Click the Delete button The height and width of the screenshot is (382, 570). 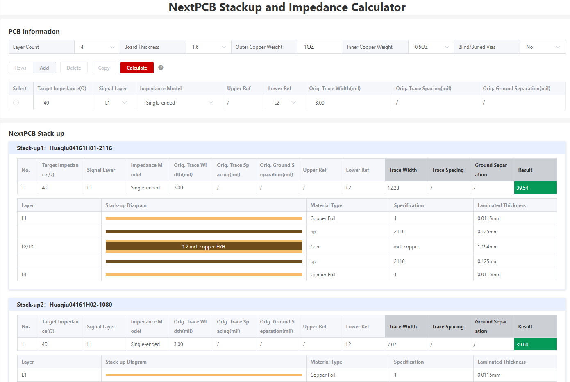[x=74, y=68]
